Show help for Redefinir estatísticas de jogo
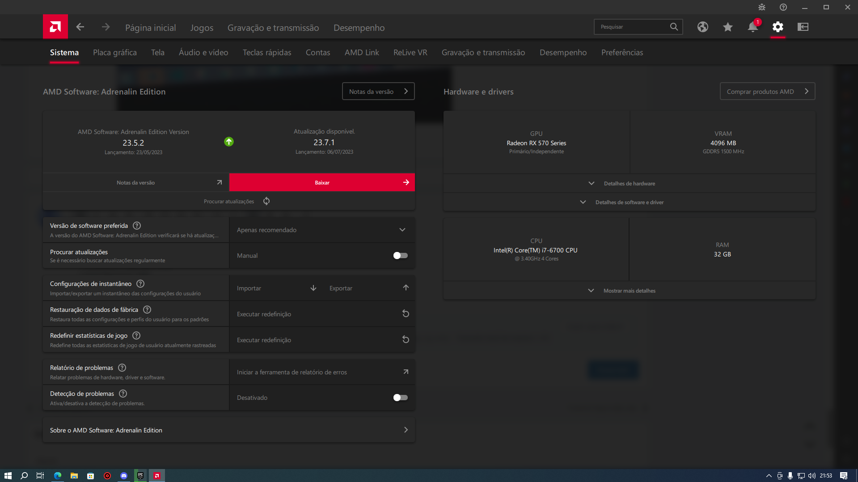Viewport: 858px width, 482px height. [x=137, y=335]
